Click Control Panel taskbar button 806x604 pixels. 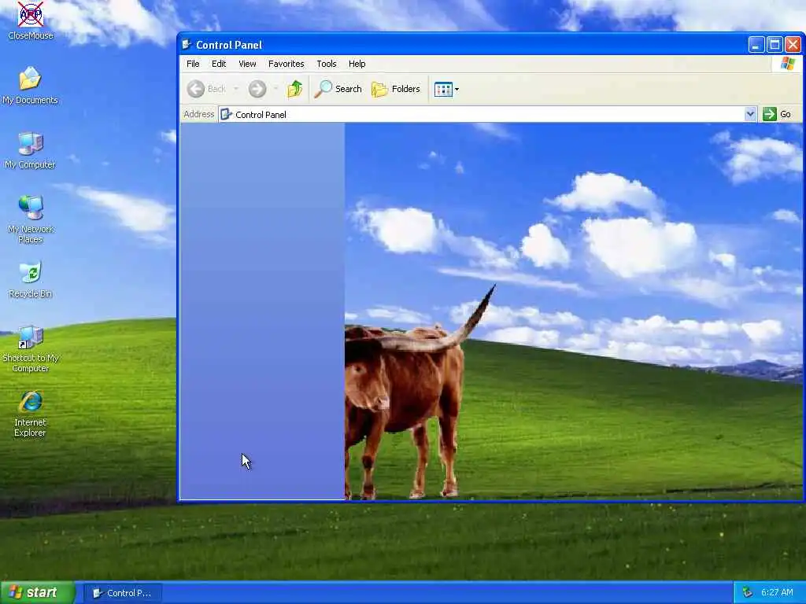click(x=122, y=593)
